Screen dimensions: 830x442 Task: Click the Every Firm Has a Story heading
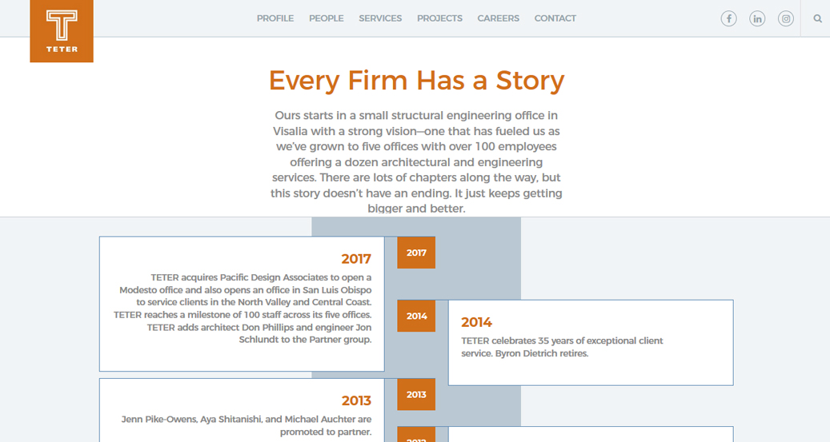tap(416, 81)
